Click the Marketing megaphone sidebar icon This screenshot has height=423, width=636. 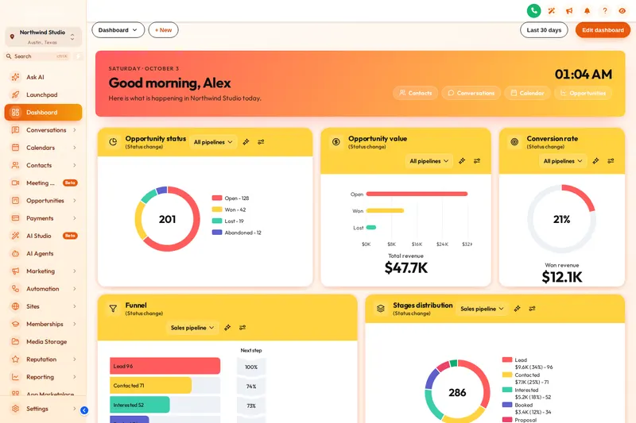tap(15, 271)
